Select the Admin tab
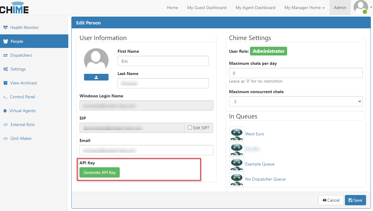 pos(340,8)
